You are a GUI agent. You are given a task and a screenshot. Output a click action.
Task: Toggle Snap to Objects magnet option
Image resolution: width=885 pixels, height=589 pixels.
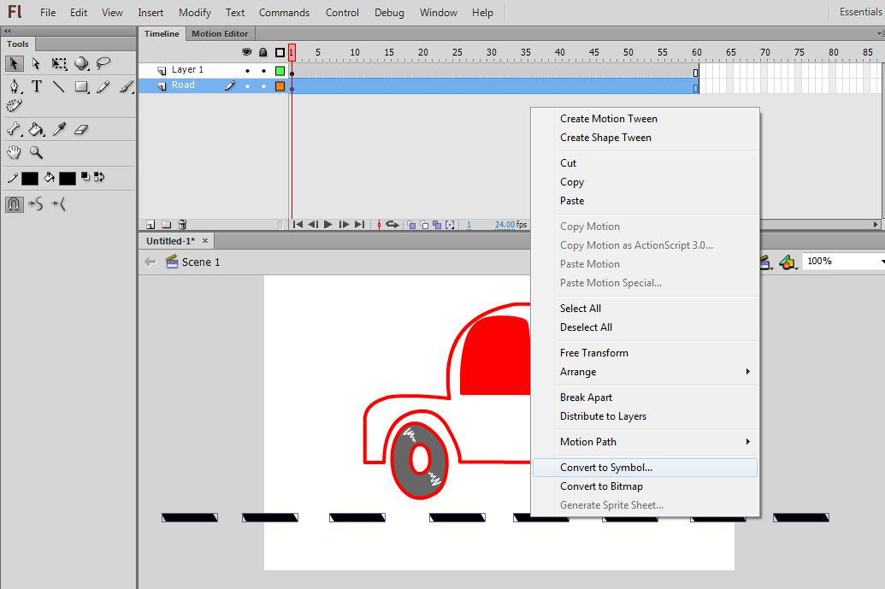point(15,203)
